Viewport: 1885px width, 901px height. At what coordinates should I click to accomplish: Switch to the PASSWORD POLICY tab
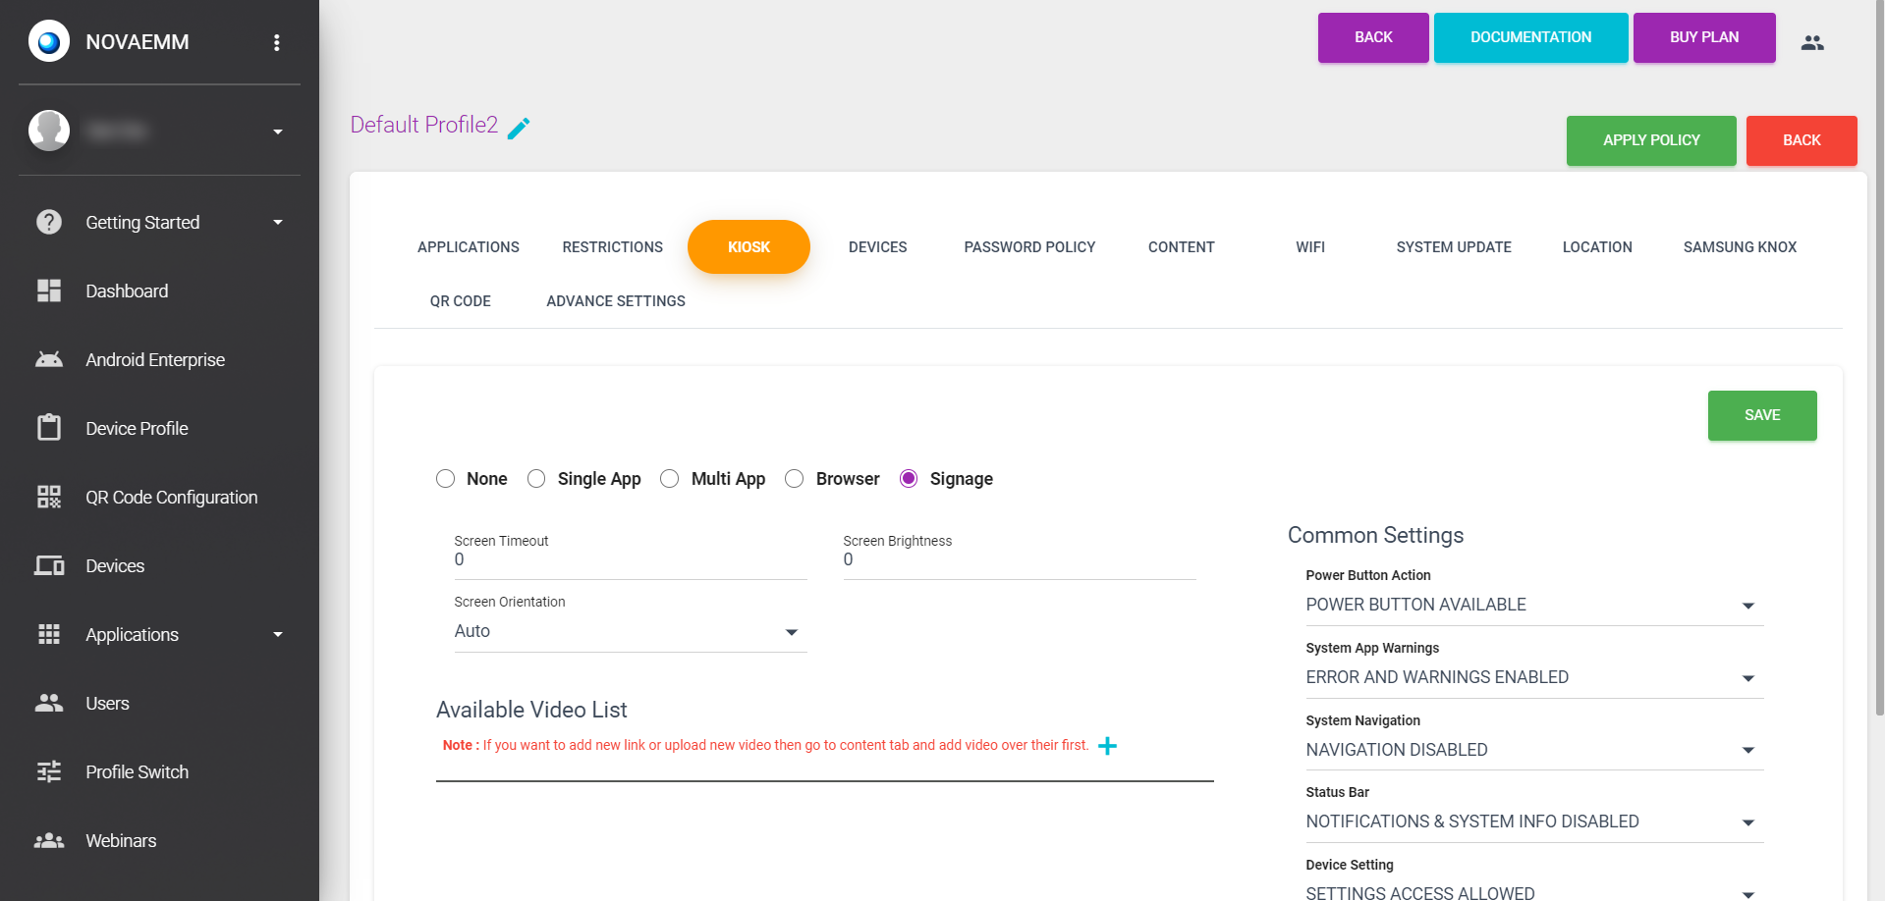click(1029, 247)
